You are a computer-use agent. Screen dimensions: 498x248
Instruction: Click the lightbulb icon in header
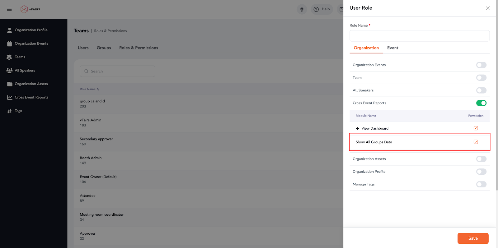302,9
